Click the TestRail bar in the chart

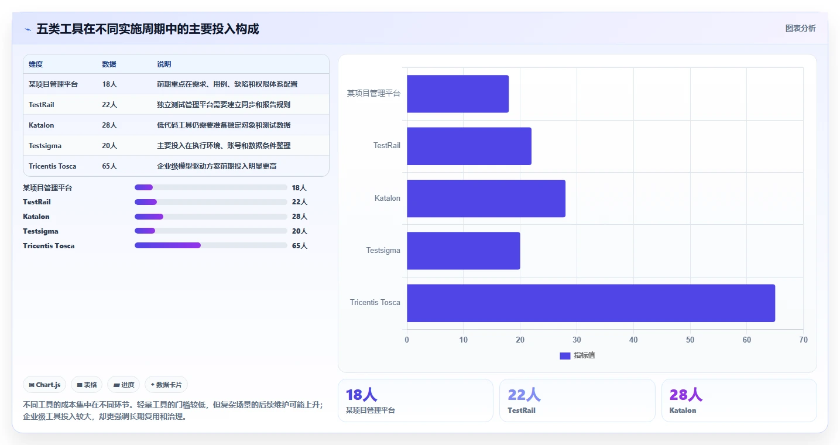point(469,146)
